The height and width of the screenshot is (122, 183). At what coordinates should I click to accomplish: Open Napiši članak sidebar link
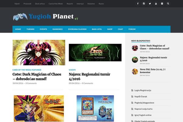pyautogui.click(x=141, y=96)
